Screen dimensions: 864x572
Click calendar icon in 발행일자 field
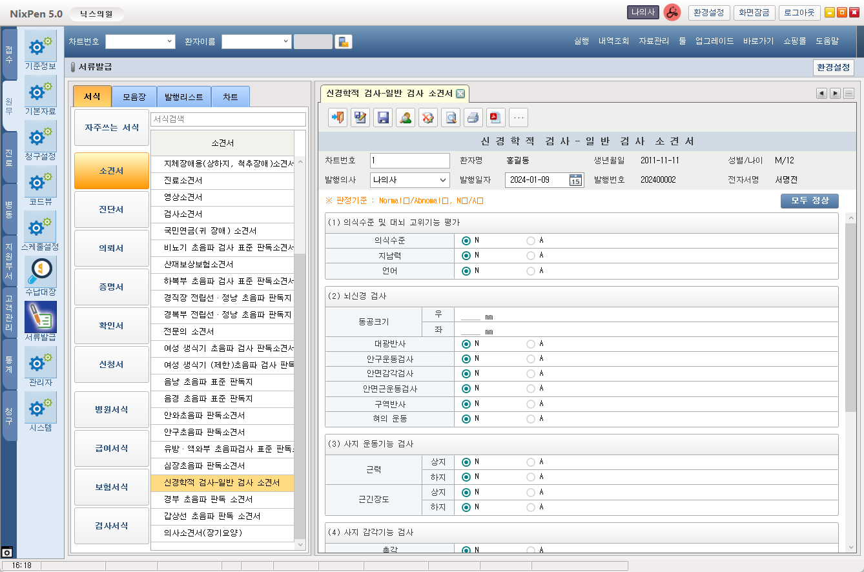pos(575,180)
